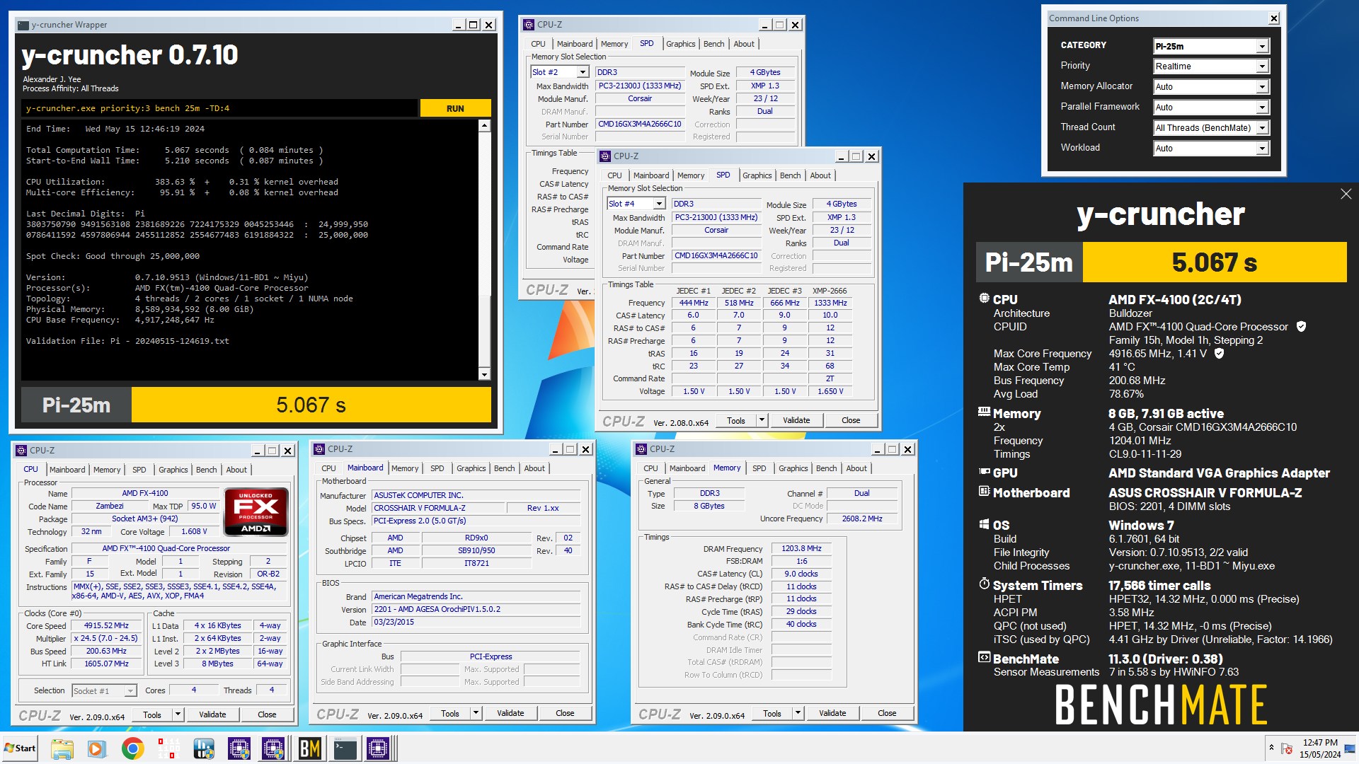
Task: Select SPD tab in CPU-Z Memory window
Action: 759,468
